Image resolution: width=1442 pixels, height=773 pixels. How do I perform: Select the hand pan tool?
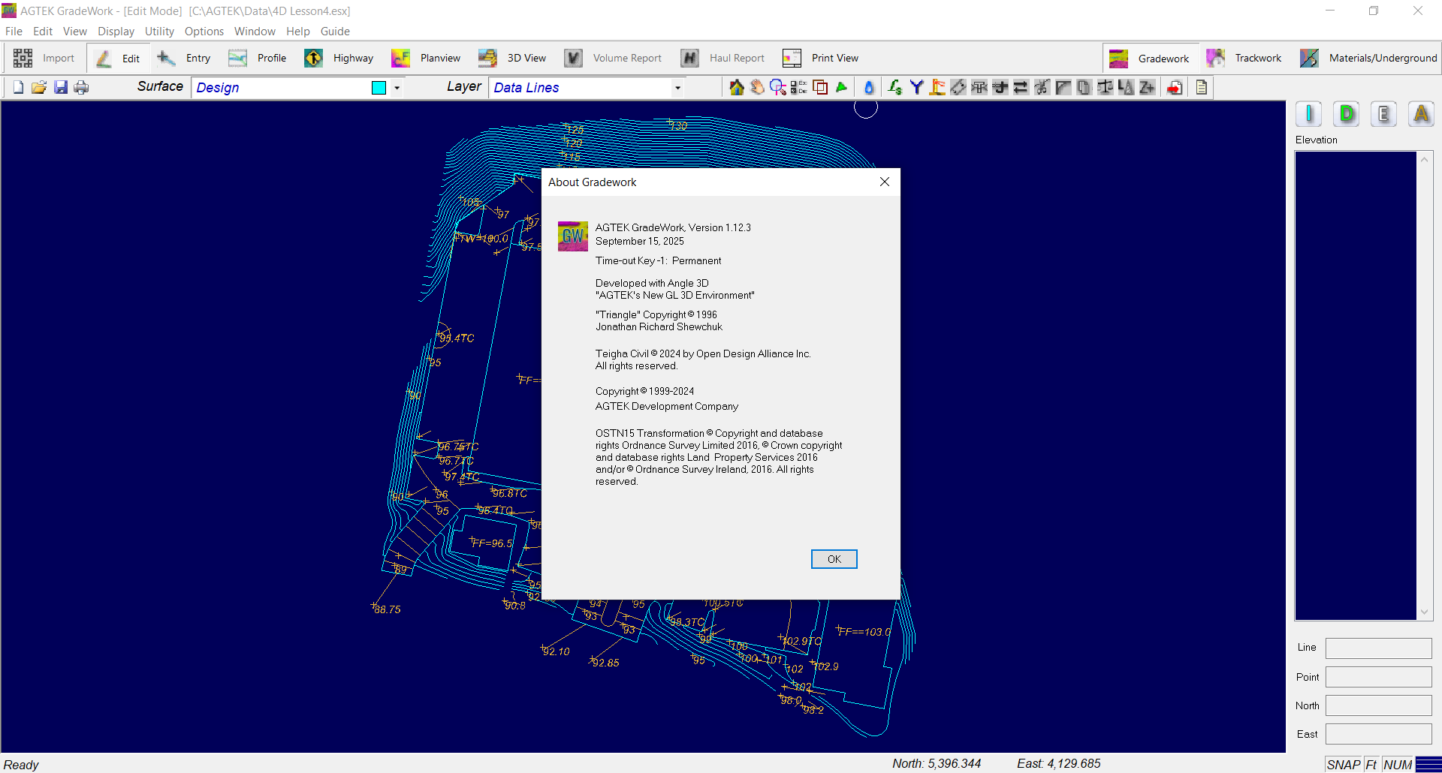(757, 88)
